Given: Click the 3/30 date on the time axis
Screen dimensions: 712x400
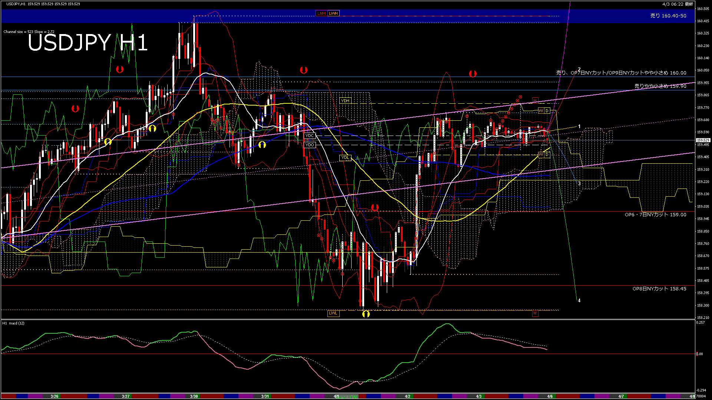Looking at the screenshot, I should [x=194, y=396].
